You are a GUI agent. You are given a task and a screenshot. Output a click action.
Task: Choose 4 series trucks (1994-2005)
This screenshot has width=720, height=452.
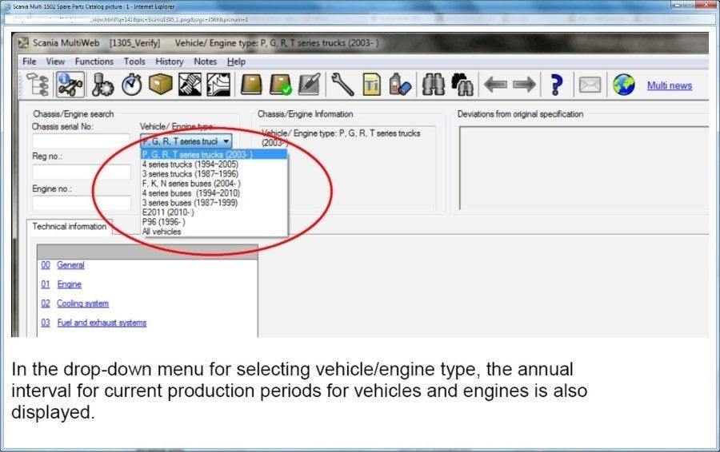click(214, 165)
